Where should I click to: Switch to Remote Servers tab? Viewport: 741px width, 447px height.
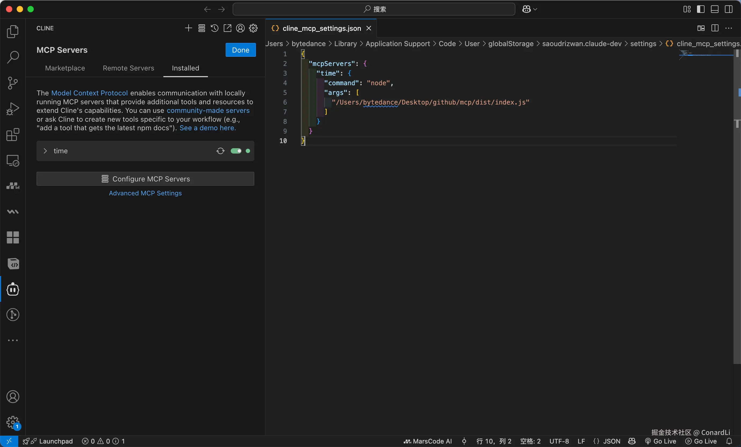pyautogui.click(x=129, y=68)
